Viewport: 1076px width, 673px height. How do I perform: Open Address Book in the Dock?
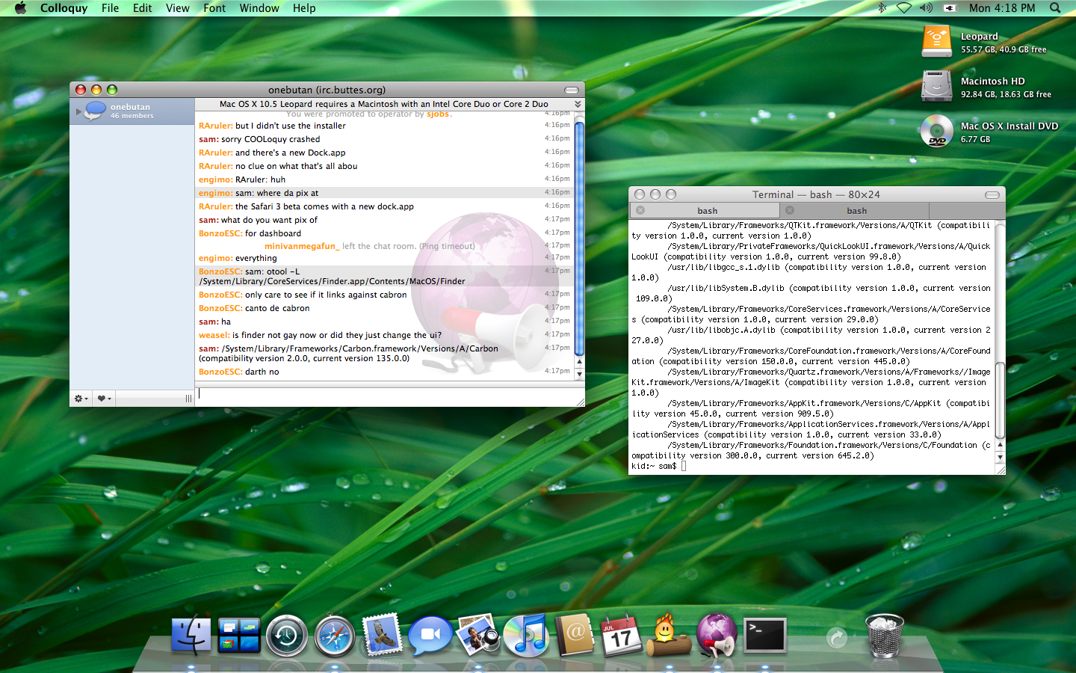coord(574,634)
